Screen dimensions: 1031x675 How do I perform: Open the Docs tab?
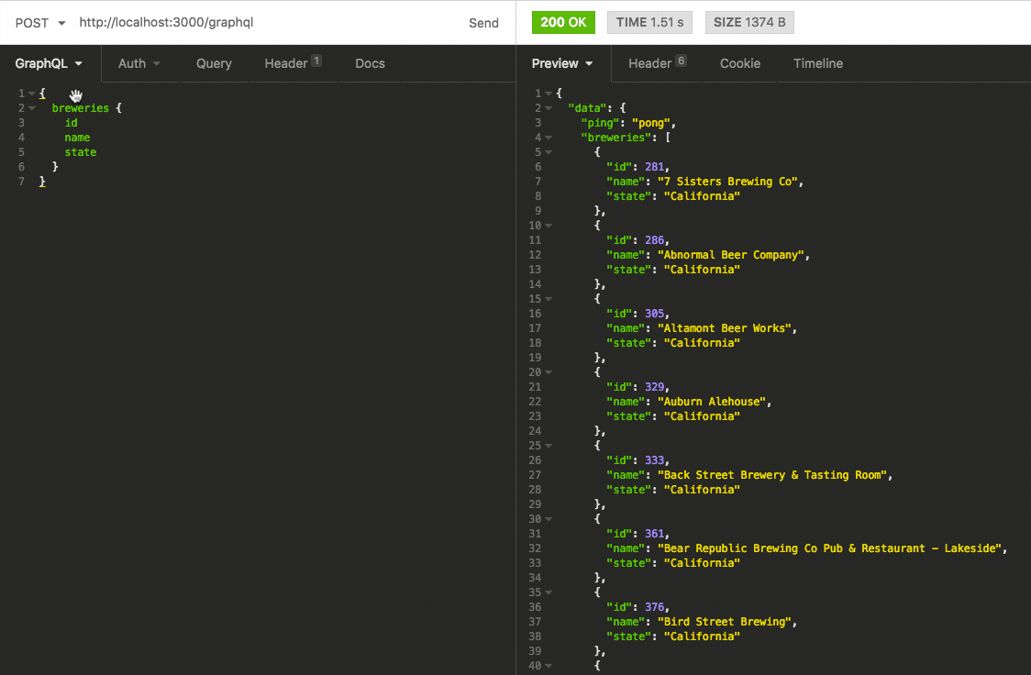(370, 64)
